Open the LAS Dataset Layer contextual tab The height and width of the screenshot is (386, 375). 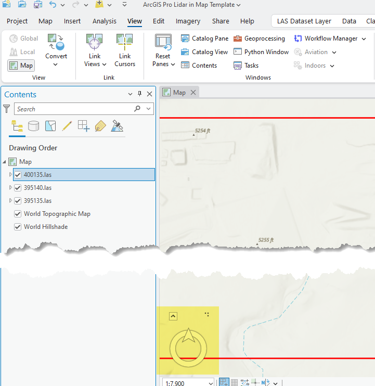(304, 21)
